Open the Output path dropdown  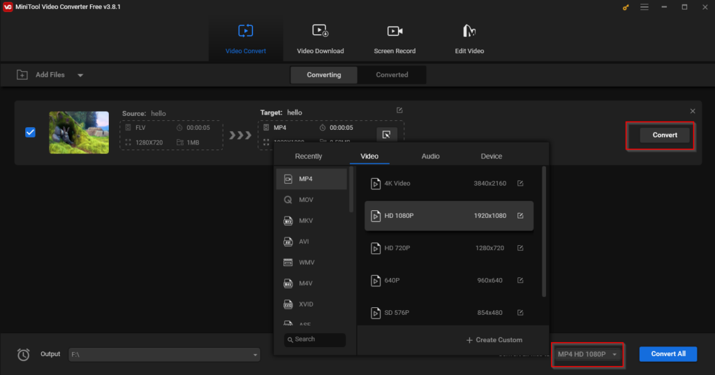point(255,355)
